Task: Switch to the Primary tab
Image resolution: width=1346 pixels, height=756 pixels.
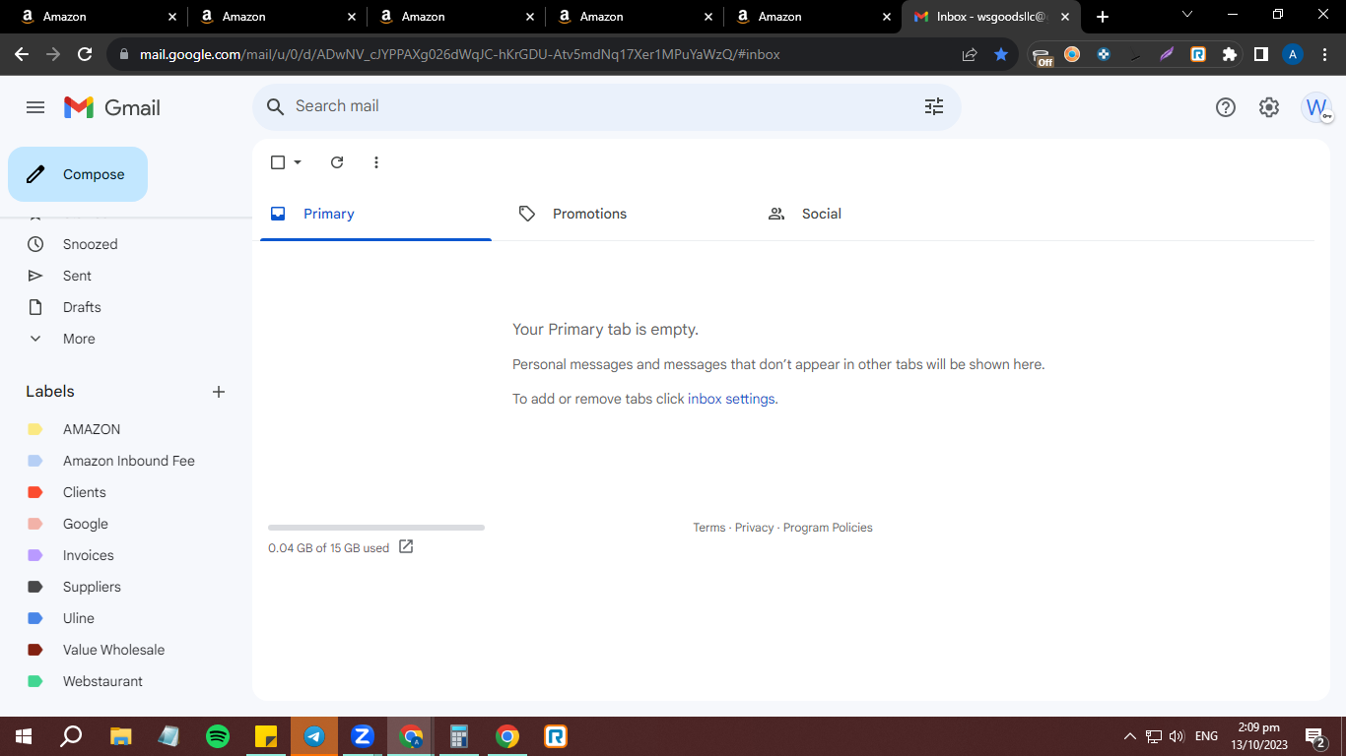Action: [375, 214]
